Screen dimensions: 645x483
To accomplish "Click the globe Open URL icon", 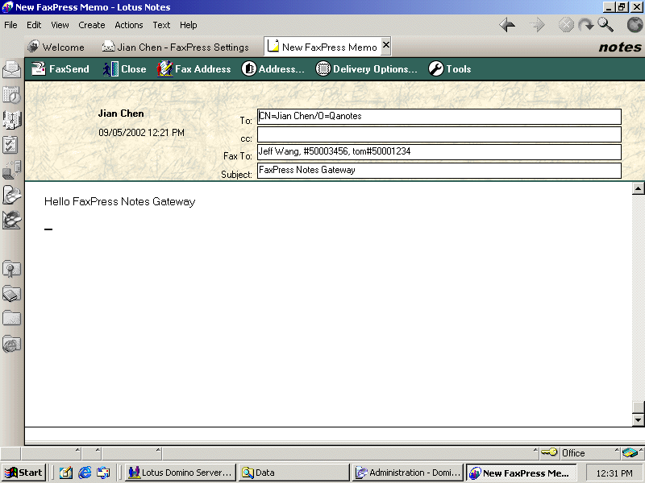I will (x=635, y=25).
